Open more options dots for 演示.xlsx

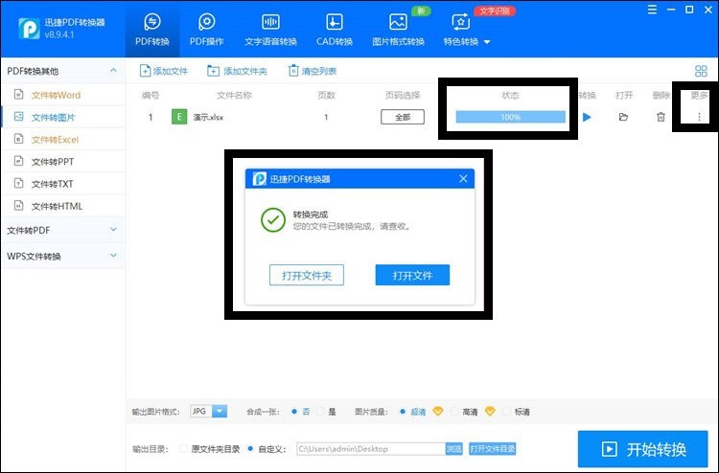pos(699,117)
